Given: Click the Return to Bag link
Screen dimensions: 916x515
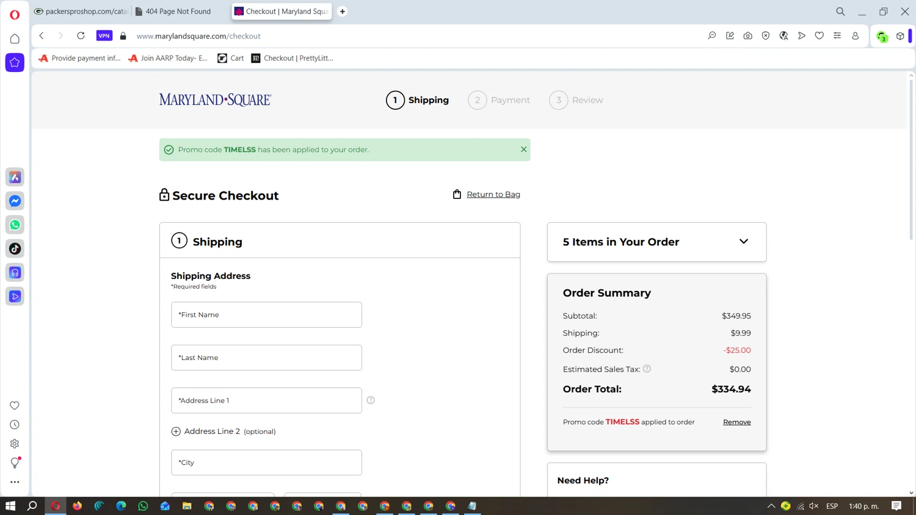Looking at the screenshot, I should [x=493, y=195].
